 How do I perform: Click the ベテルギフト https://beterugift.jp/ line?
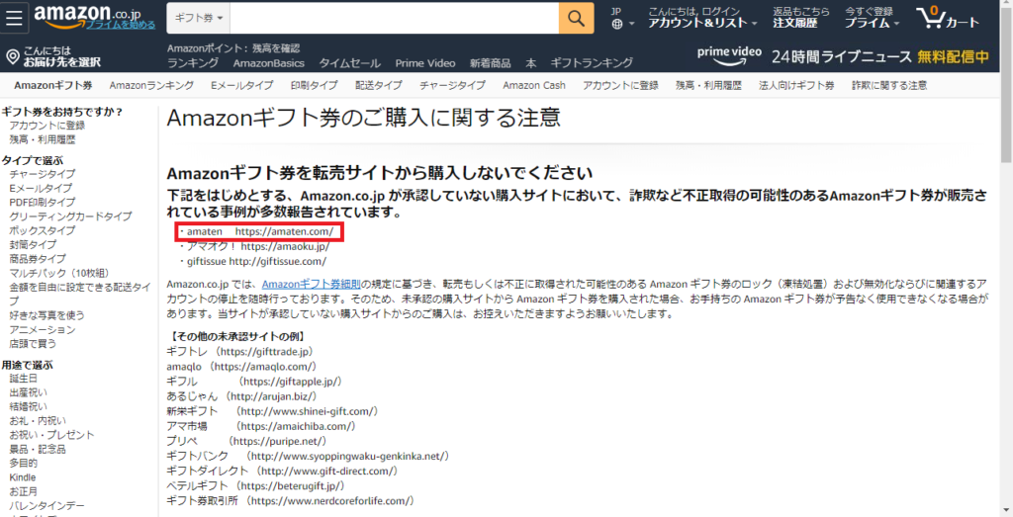point(256,486)
